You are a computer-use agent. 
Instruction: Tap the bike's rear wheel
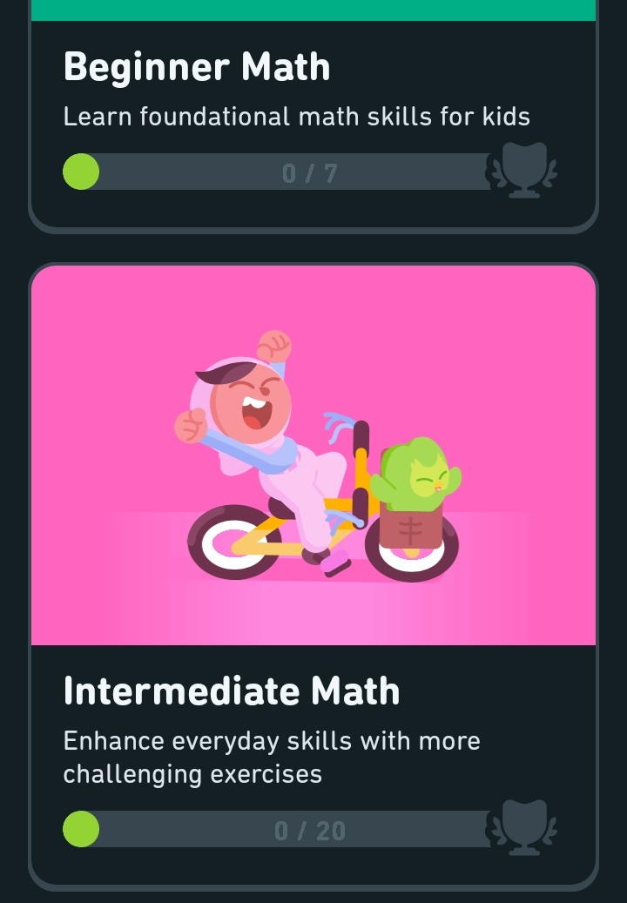click(235, 542)
